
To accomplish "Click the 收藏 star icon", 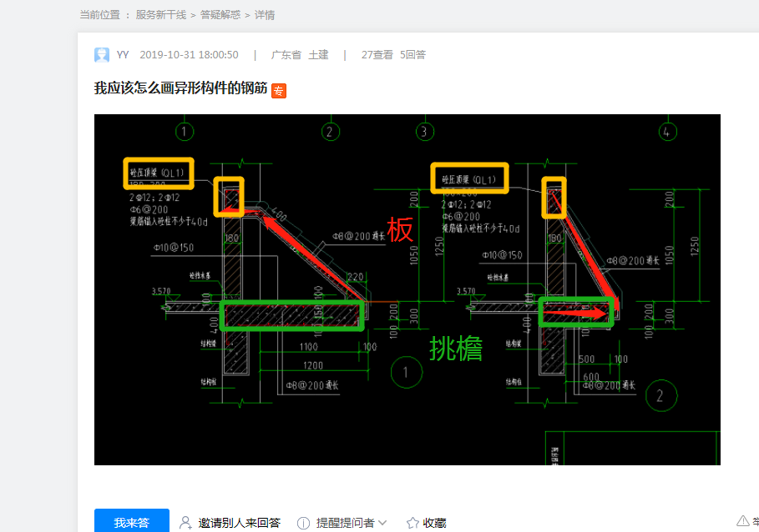I will tap(413, 523).
